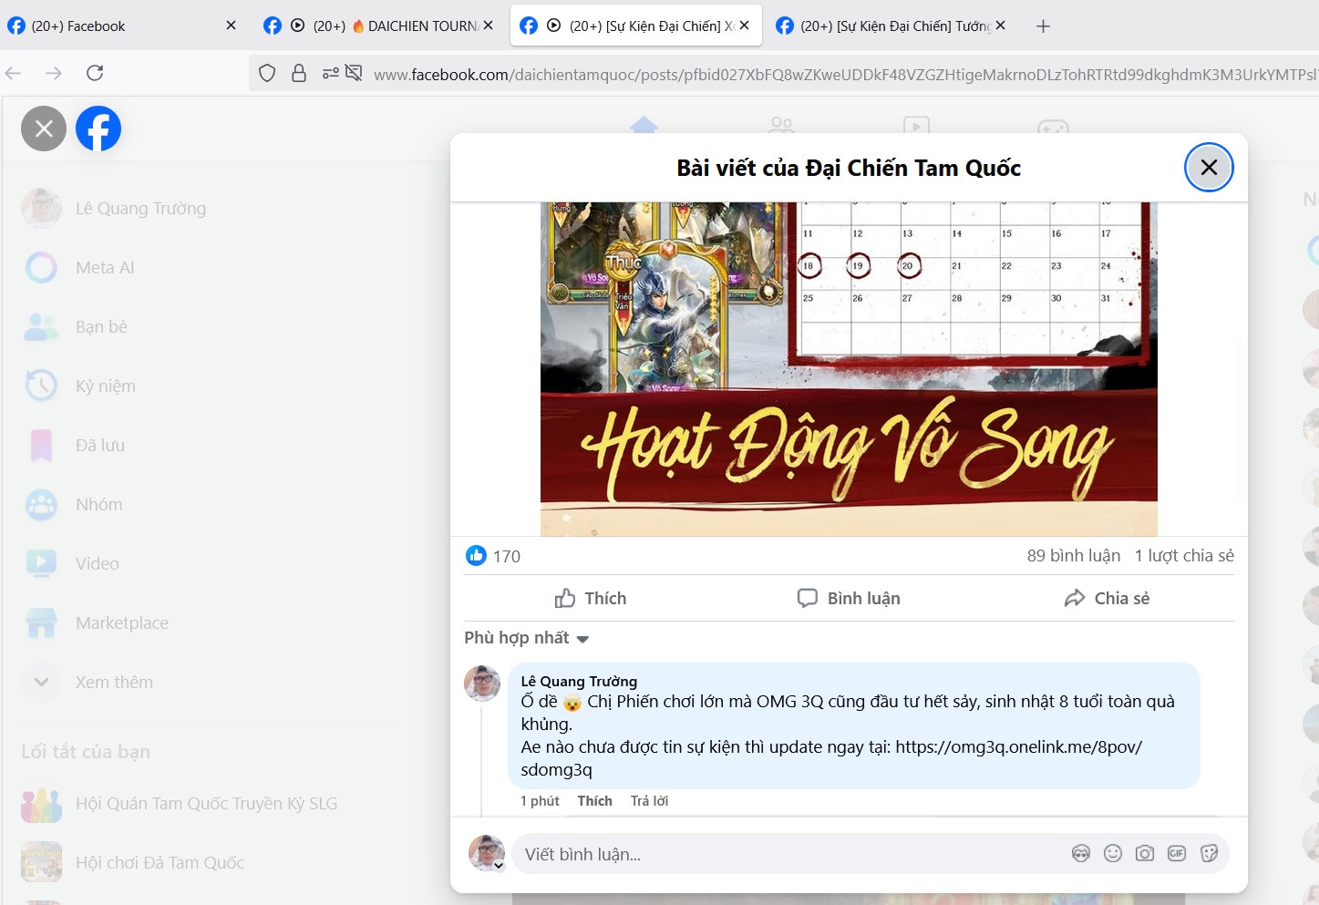The image size is (1319, 905).
Task: Close the DAICHIEN TOURN browser tab
Action: [488, 26]
